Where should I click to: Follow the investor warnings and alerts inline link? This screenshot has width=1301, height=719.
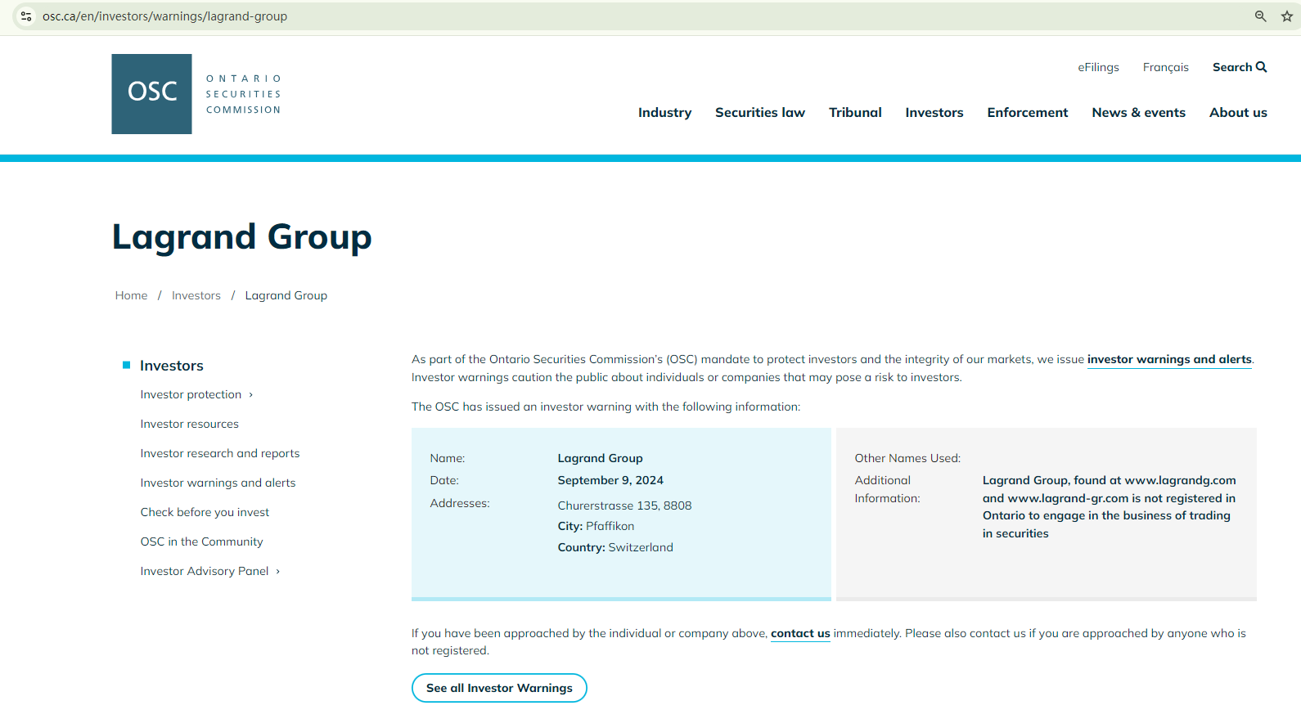[x=1169, y=359]
